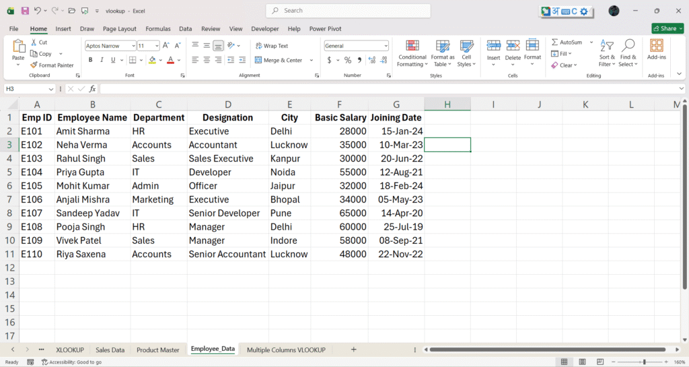Image resolution: width=689 pixels, height=367 pixels.
Task: Decrease decimal places
Action: (384, 60)
